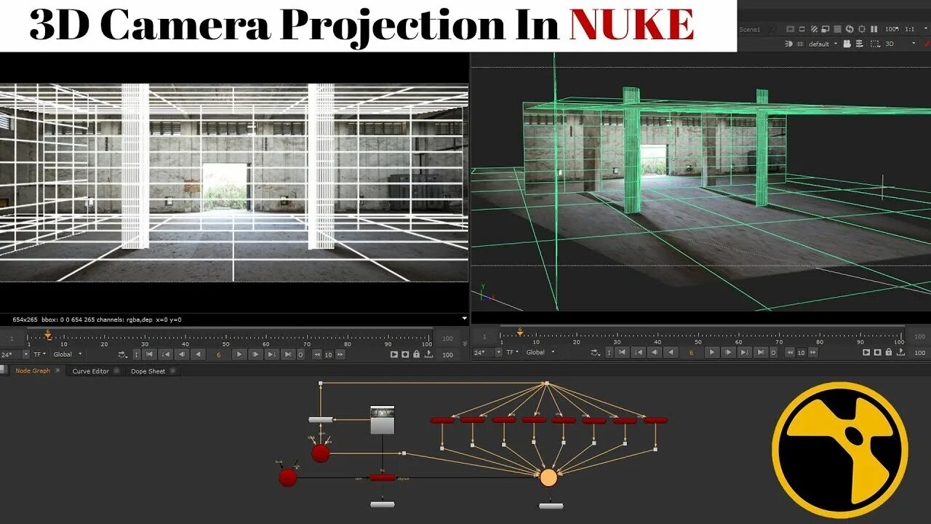931x524 pixels.
Task: Toggle the lock icon in left viewer playbar
Action: (416, 354)
